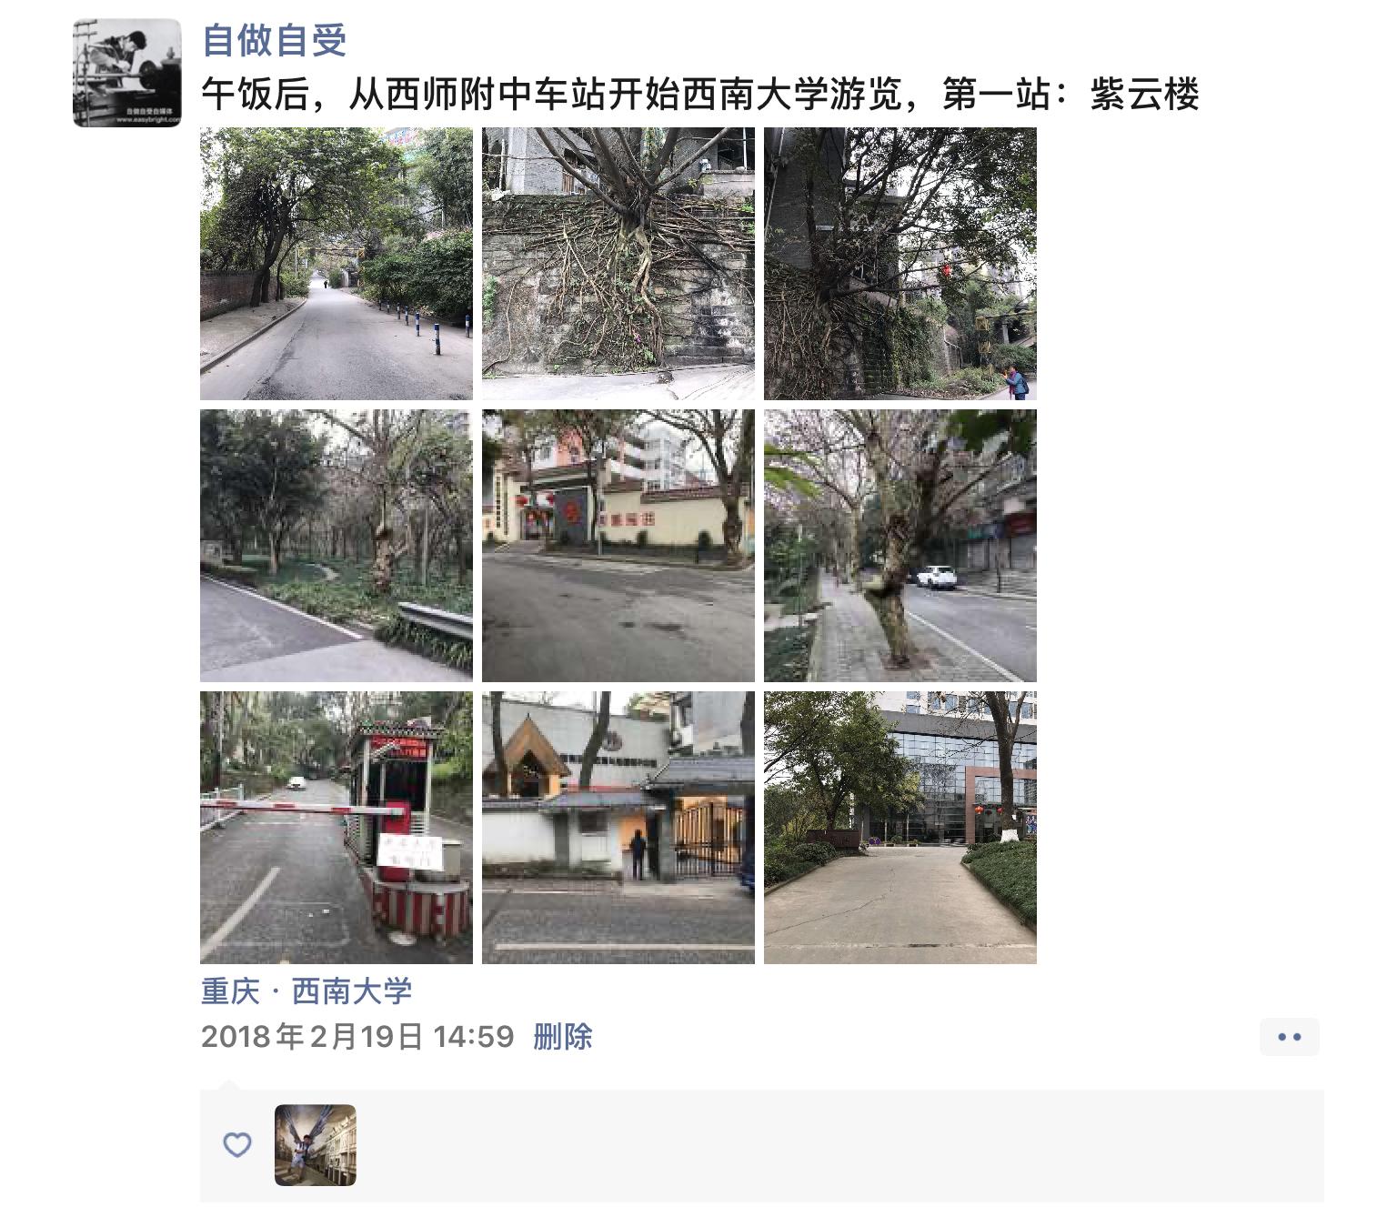Click the post caption about 紫云楼
The image size is (1397, 1207).
pos(700,95)
